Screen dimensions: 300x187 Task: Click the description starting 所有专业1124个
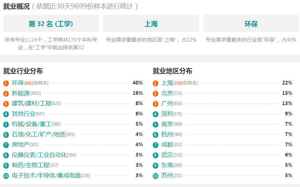tap(51, 44)
